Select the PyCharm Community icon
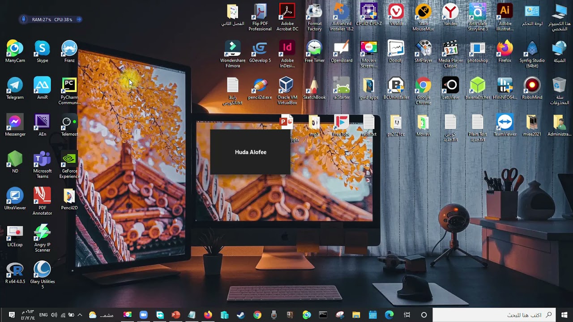 pos(69,91)
